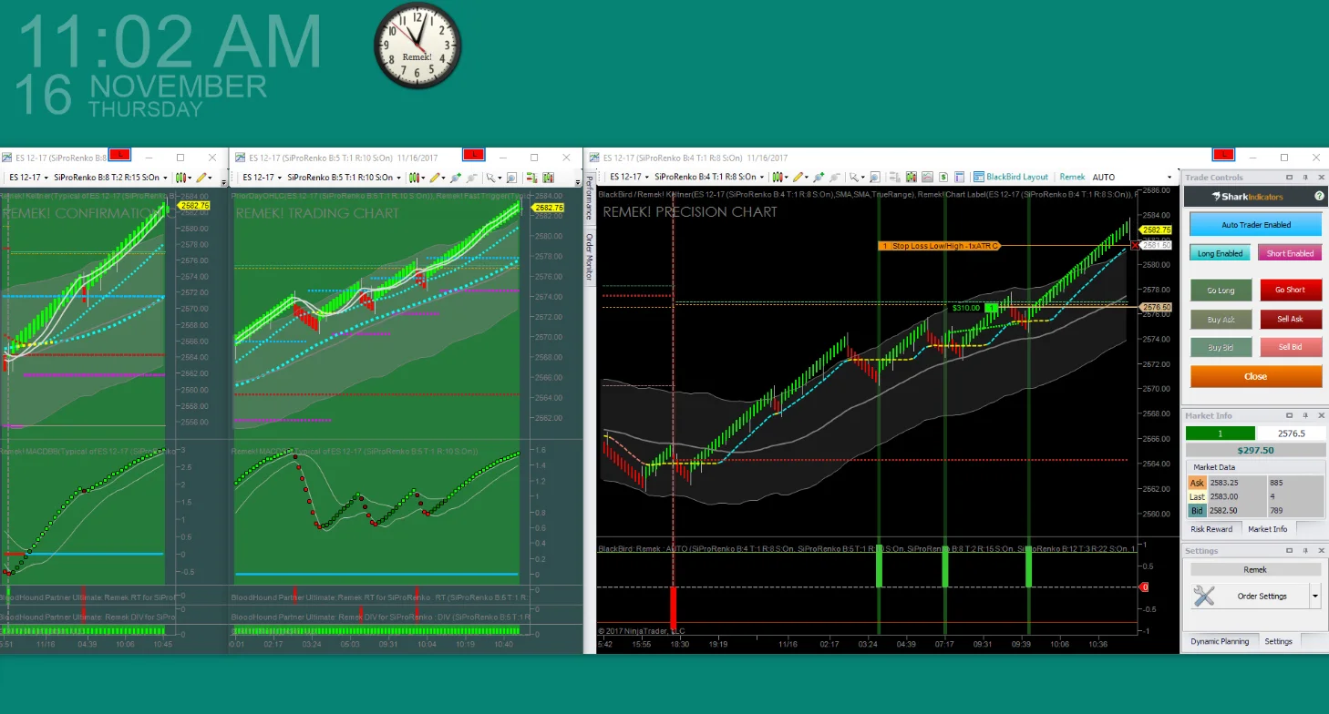Open SharkIndicators help question-mark icon
This screenshot has width=1329, height=714.
(1319, 196)
